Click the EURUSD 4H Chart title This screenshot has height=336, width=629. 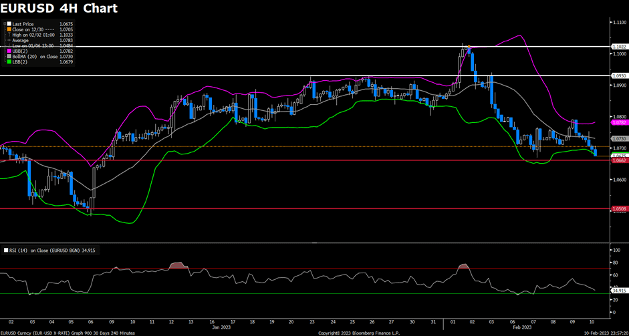[59, 9]
